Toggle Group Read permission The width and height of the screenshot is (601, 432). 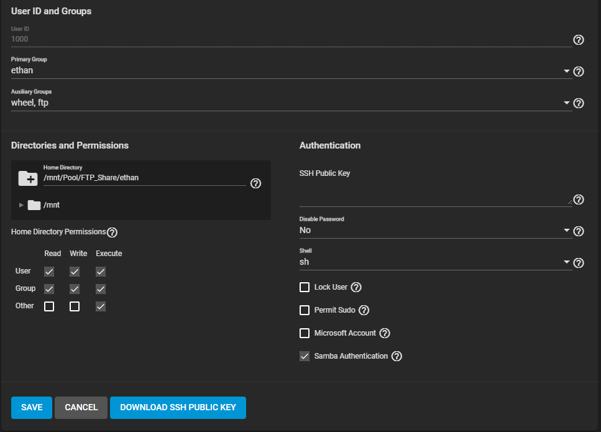coord(49,289)
